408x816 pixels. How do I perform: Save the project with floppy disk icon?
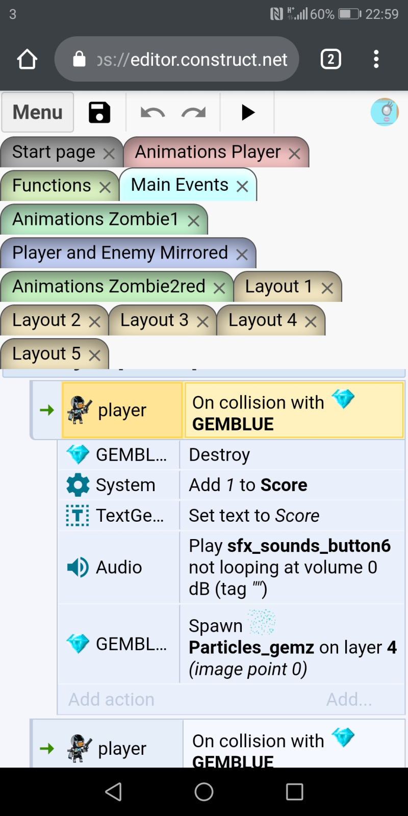click(x=99, y=112)
